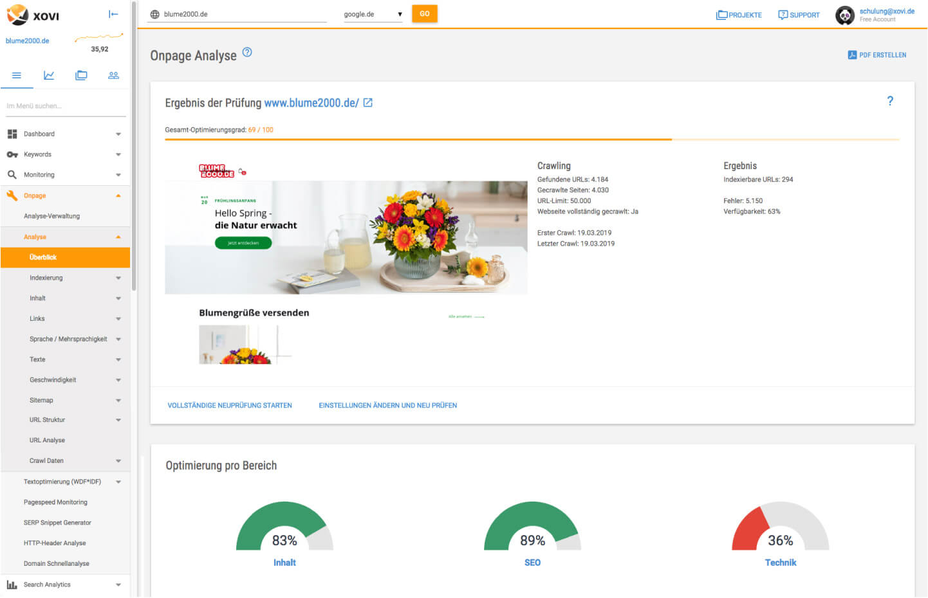928x598 pixels.
Task: Click the Monitoring magnifier icon
Action: pyautogui.click(x=12, y=175)
